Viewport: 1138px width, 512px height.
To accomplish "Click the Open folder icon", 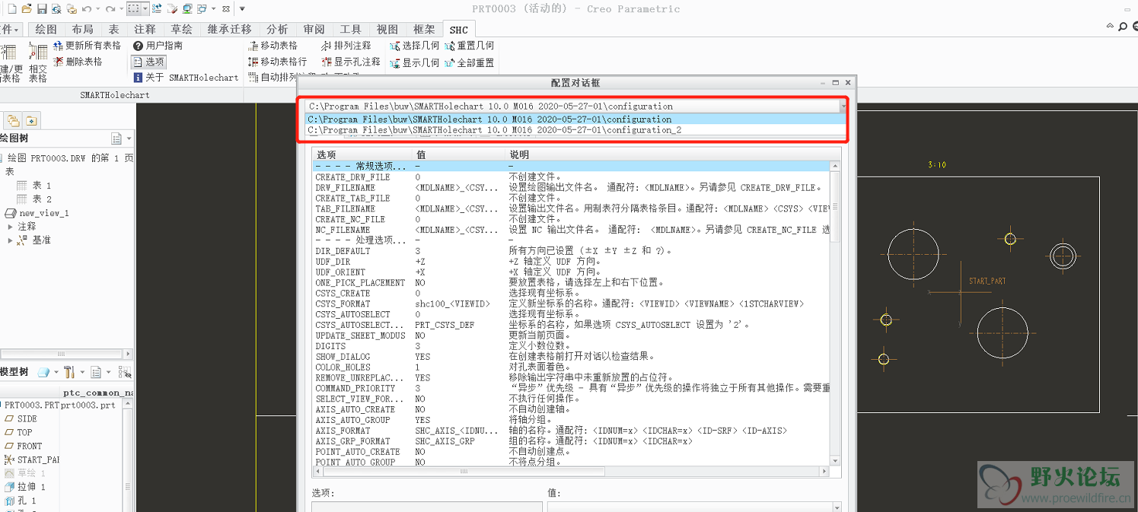I will point(27,8).
